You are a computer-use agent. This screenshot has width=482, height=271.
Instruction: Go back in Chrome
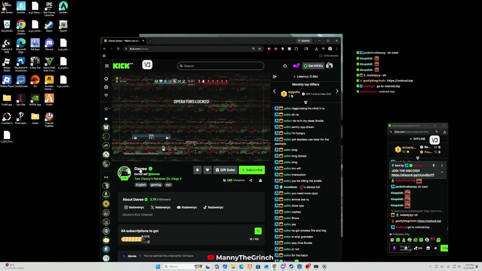pos(104,49)
